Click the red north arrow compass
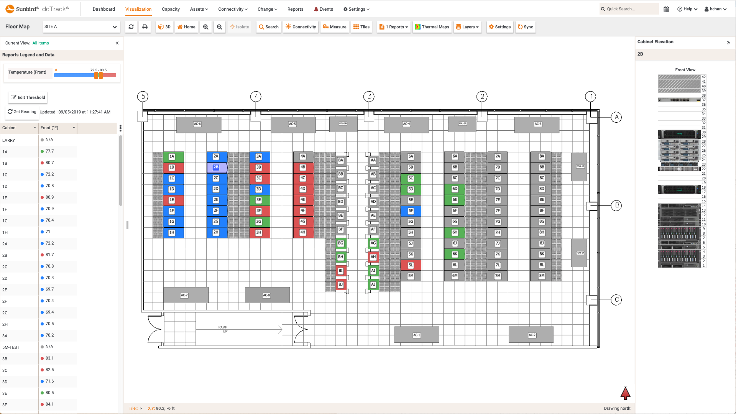736x414 pixels. click(x=625, y=393)
